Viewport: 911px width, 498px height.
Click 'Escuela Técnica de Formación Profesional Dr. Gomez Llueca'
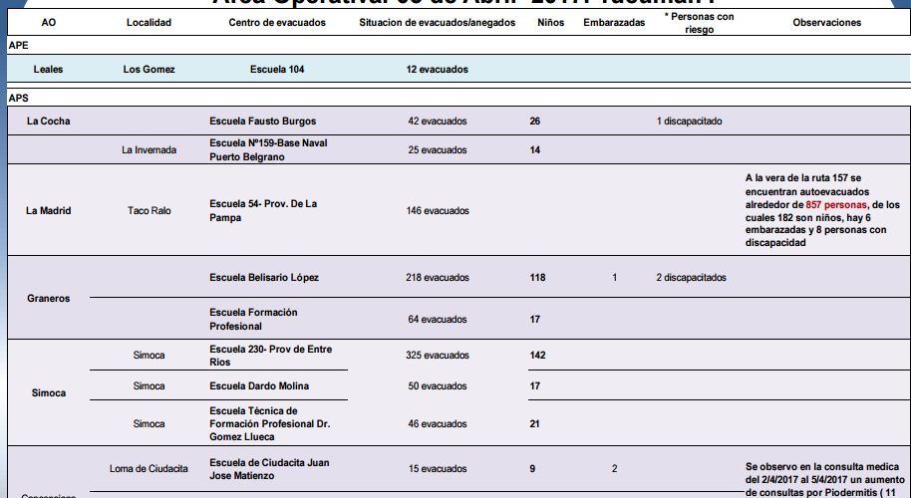click(269, 423)
